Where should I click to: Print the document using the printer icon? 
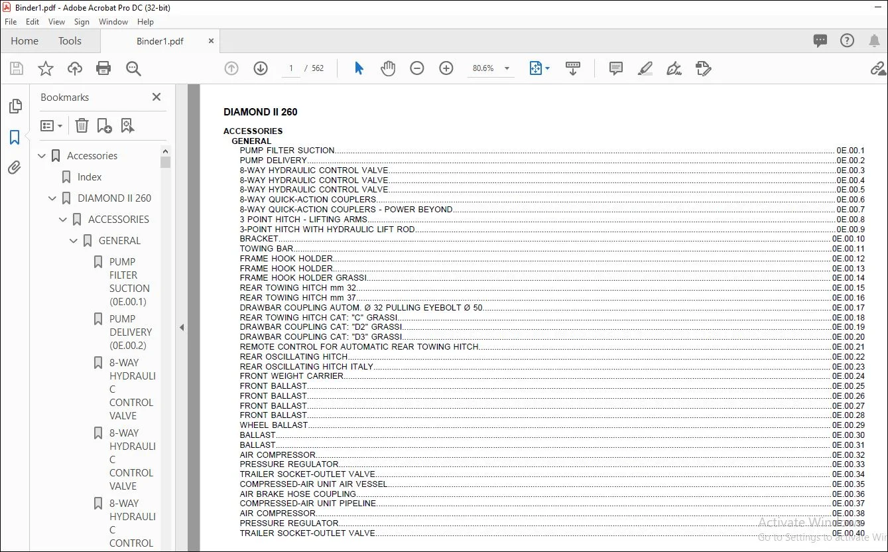click(103, 68)
